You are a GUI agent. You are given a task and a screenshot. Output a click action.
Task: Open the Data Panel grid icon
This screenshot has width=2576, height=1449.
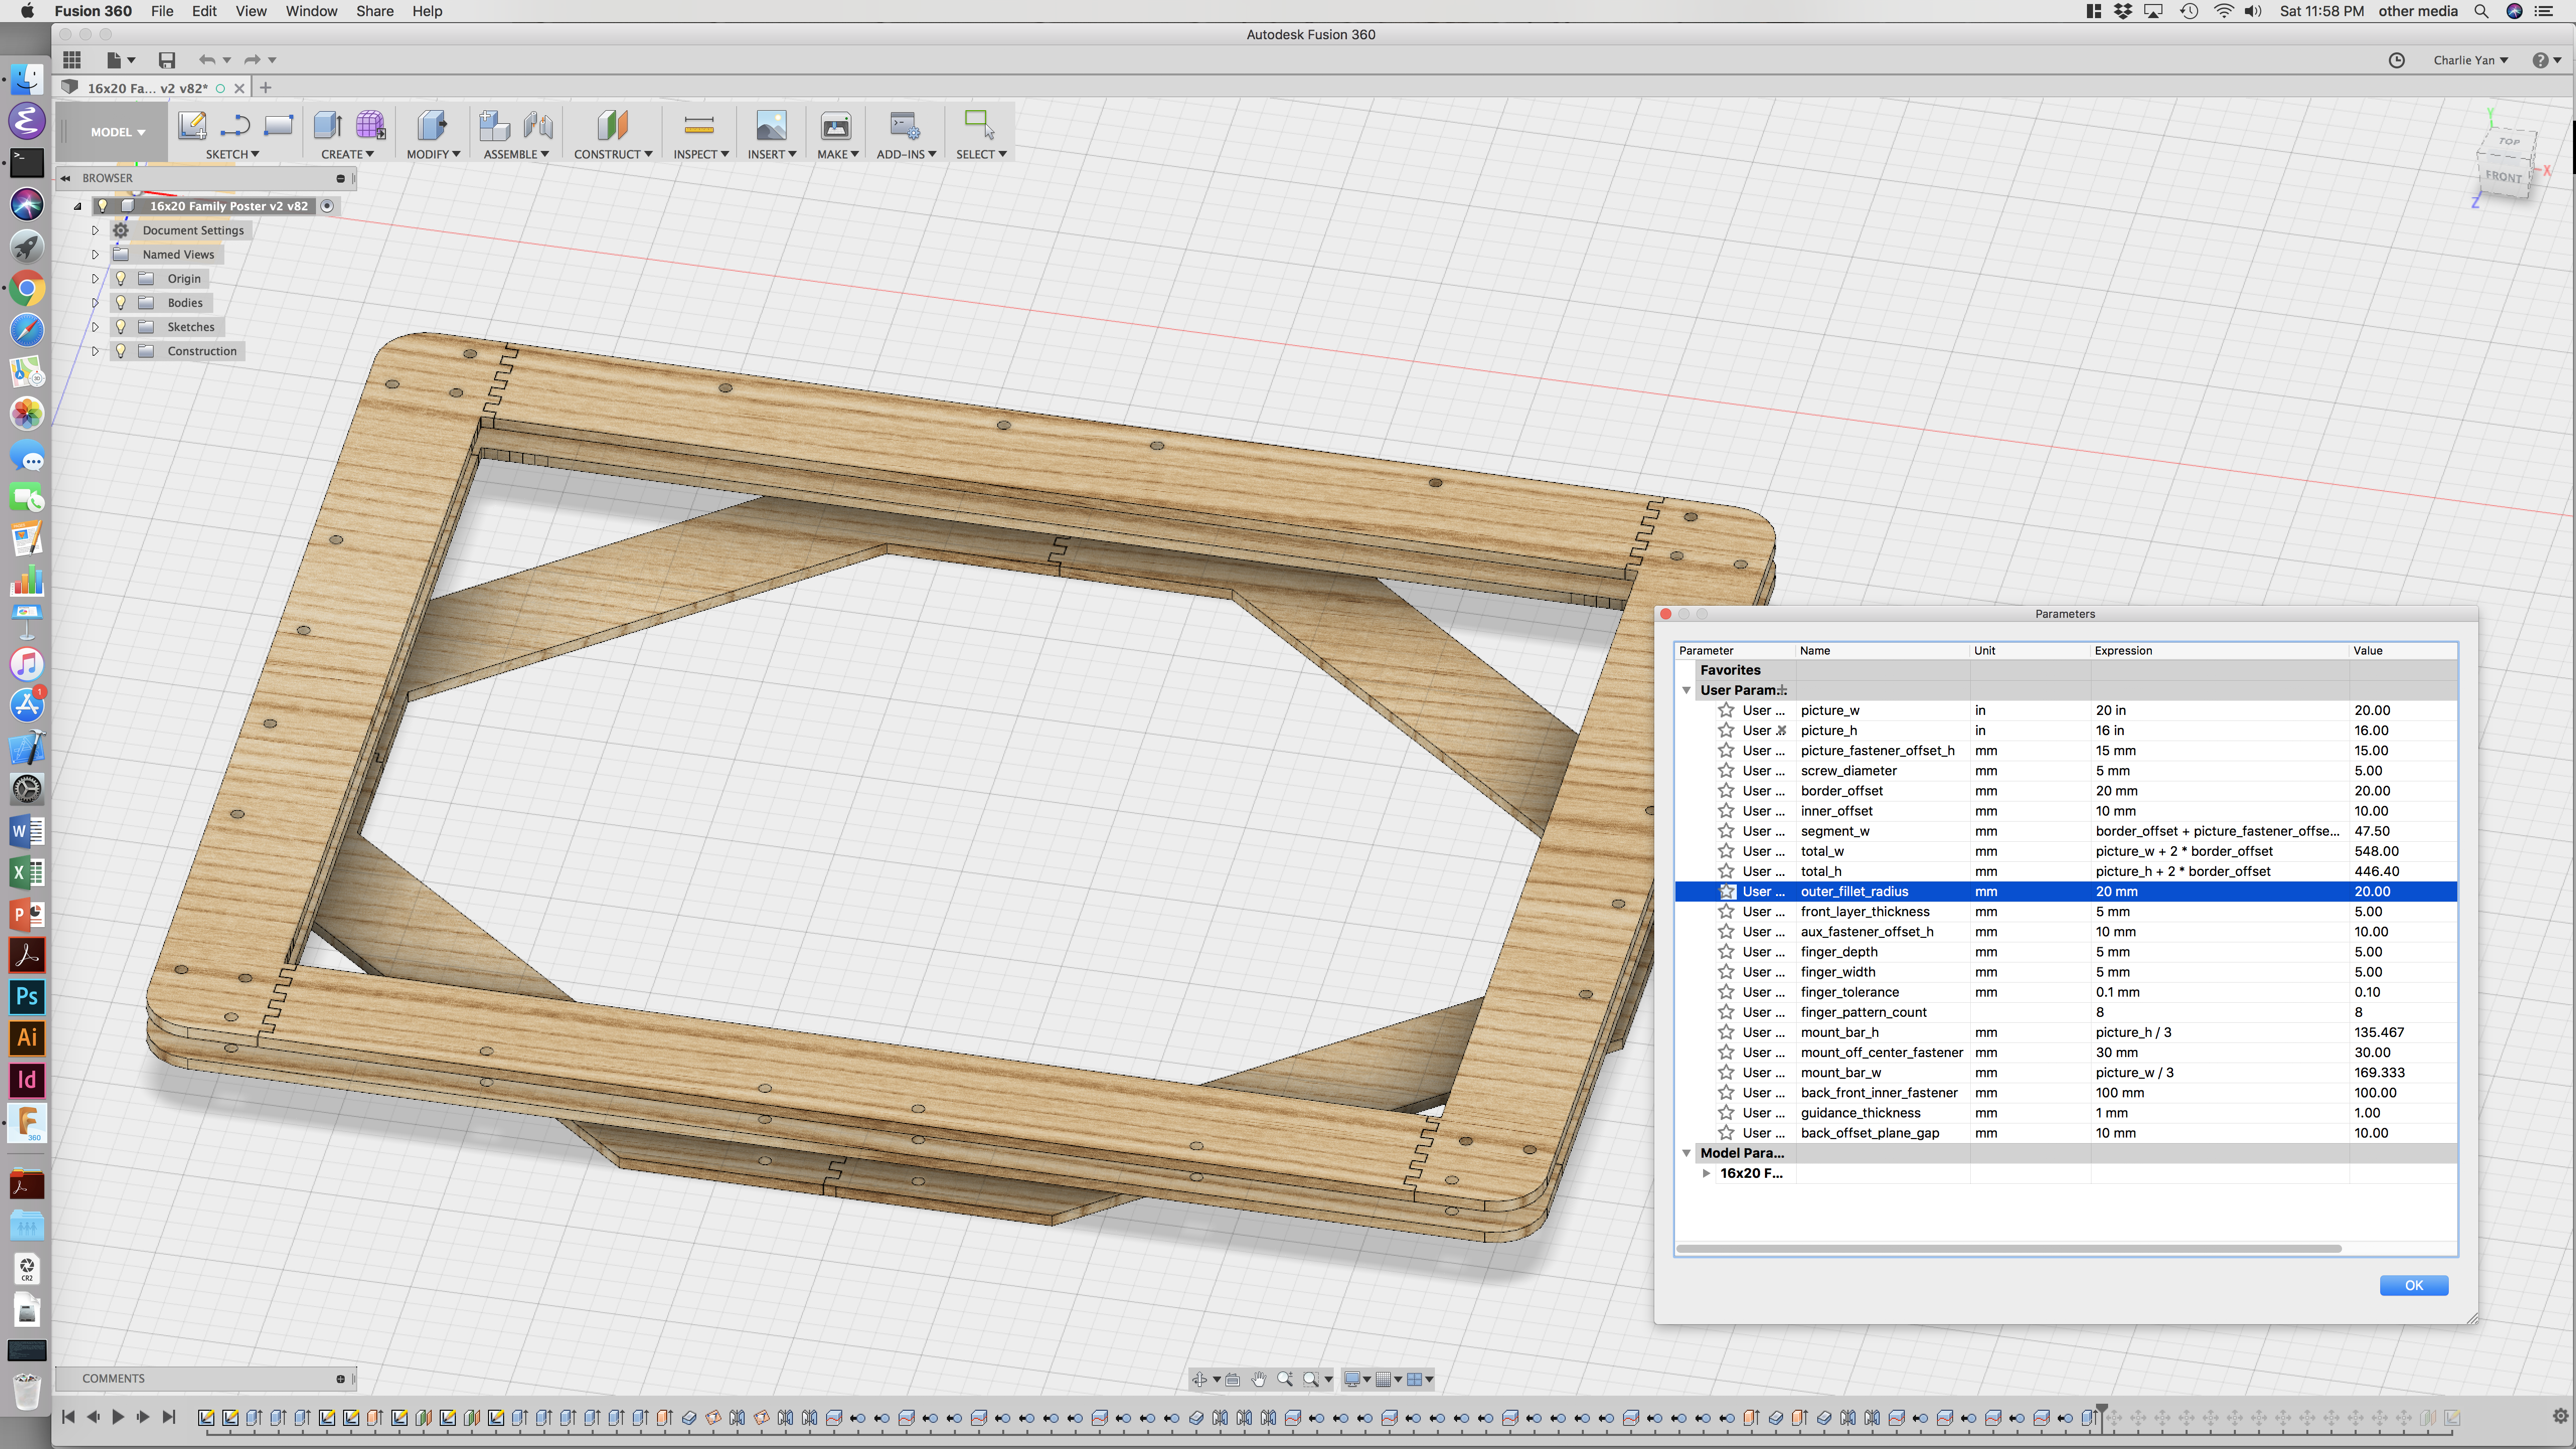point(72,60)
